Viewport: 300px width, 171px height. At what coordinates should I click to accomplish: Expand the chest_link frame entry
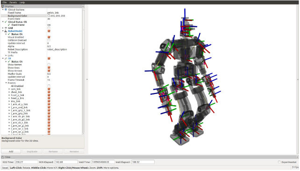(9, 92)
